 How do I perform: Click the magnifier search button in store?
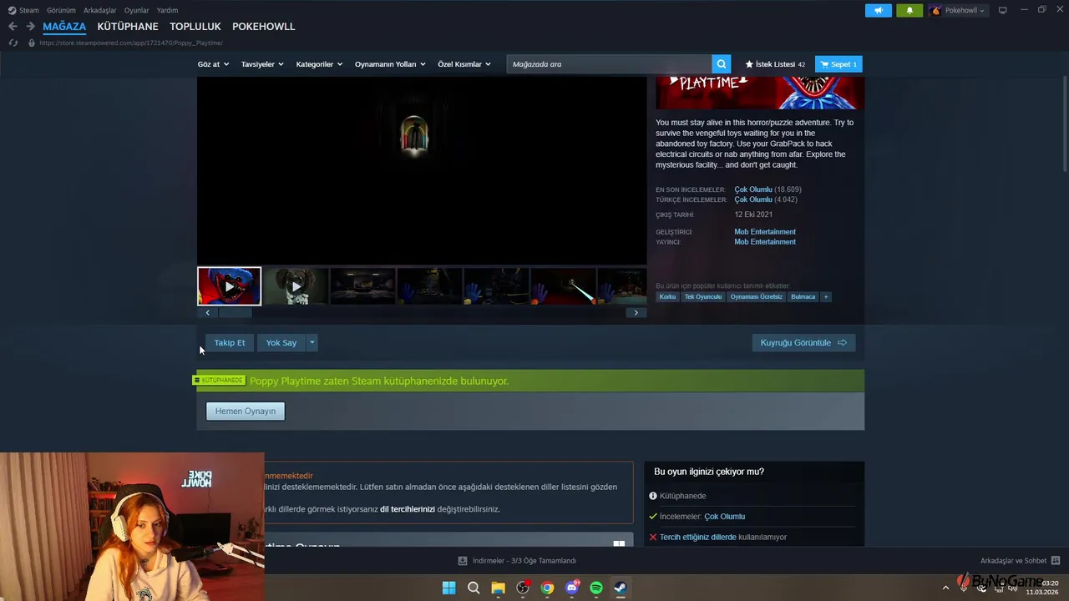pyautogui.click(x=722, y=64)
